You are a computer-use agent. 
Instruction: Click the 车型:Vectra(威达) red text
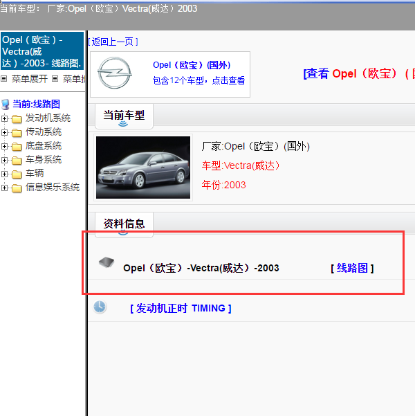241,165
